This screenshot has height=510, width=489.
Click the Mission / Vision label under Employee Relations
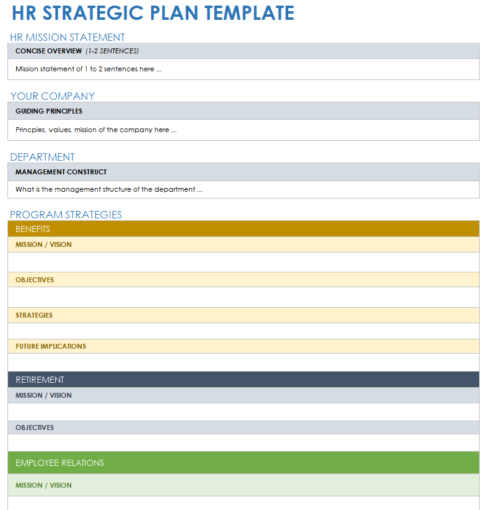tap(43, 485)
